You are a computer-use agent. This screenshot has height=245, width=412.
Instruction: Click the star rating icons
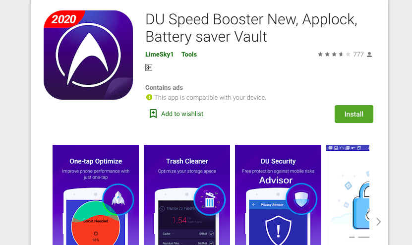click(334, 55)
